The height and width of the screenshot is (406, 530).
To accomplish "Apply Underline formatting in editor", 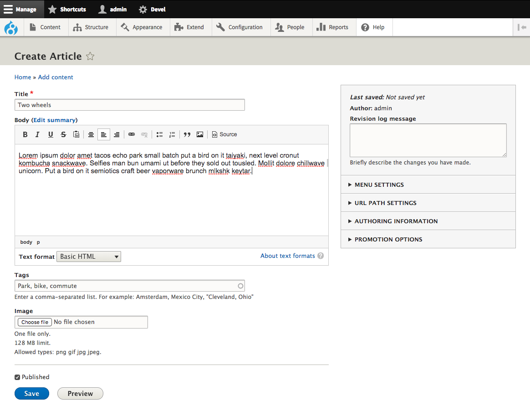I will pos(51,134).
